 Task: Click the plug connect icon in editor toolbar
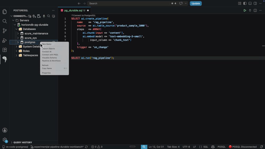tap(250, 11)
